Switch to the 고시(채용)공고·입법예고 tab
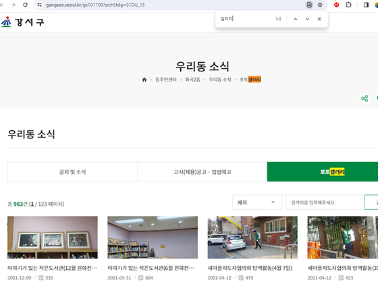 pyautogui.click(x=202, y=172)
